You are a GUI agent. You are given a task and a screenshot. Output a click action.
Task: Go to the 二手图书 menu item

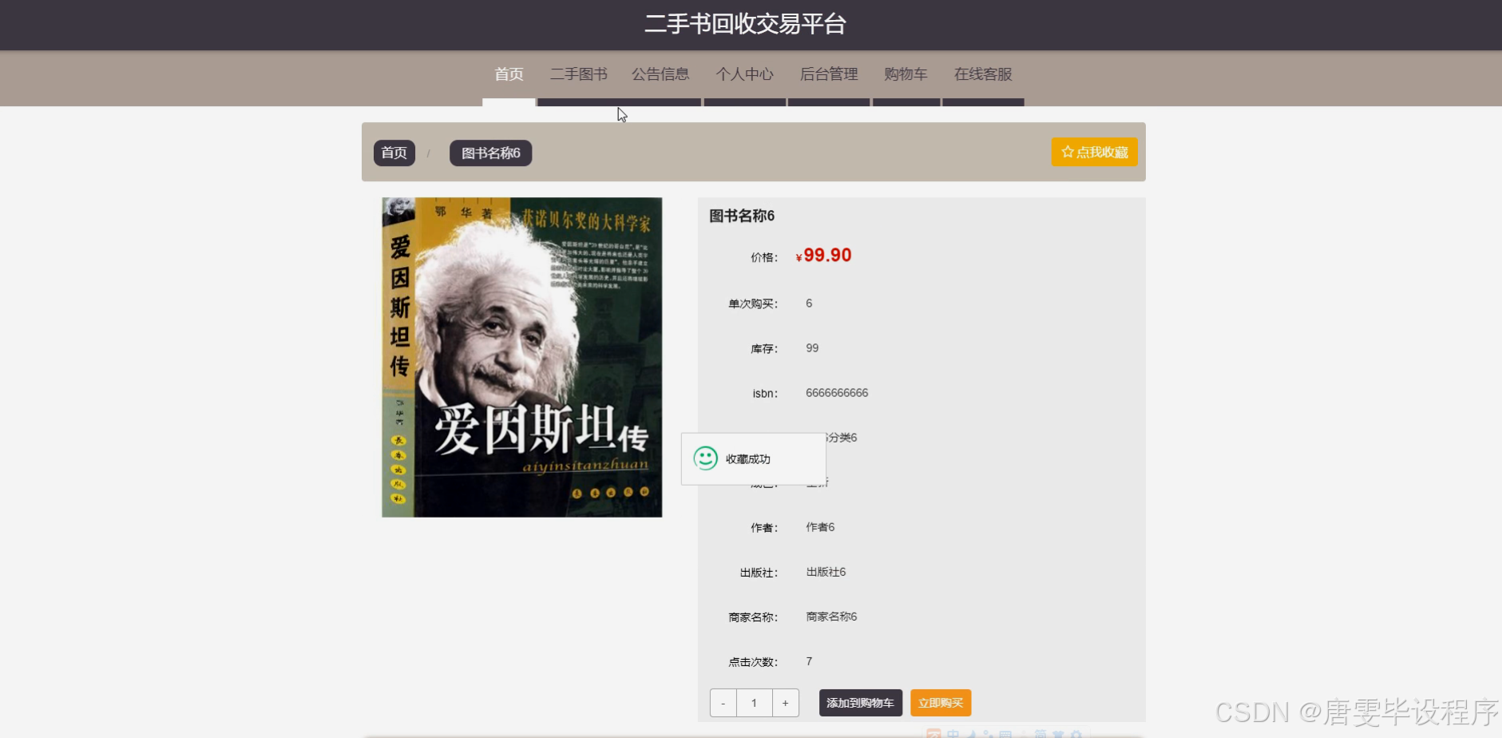tap(579, 74)
